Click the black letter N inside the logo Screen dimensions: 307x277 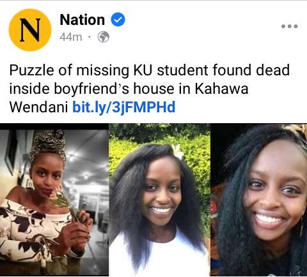pyautogui.click(x=30, y=30)
